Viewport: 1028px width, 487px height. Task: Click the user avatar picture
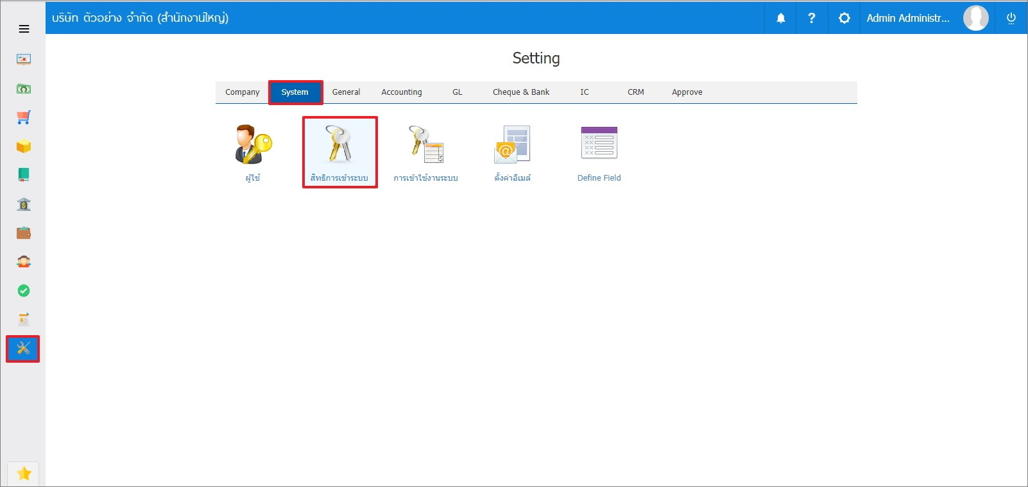(x=976, y=18)
